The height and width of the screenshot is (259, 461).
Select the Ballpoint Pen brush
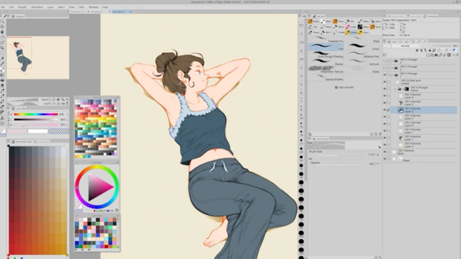363,54
